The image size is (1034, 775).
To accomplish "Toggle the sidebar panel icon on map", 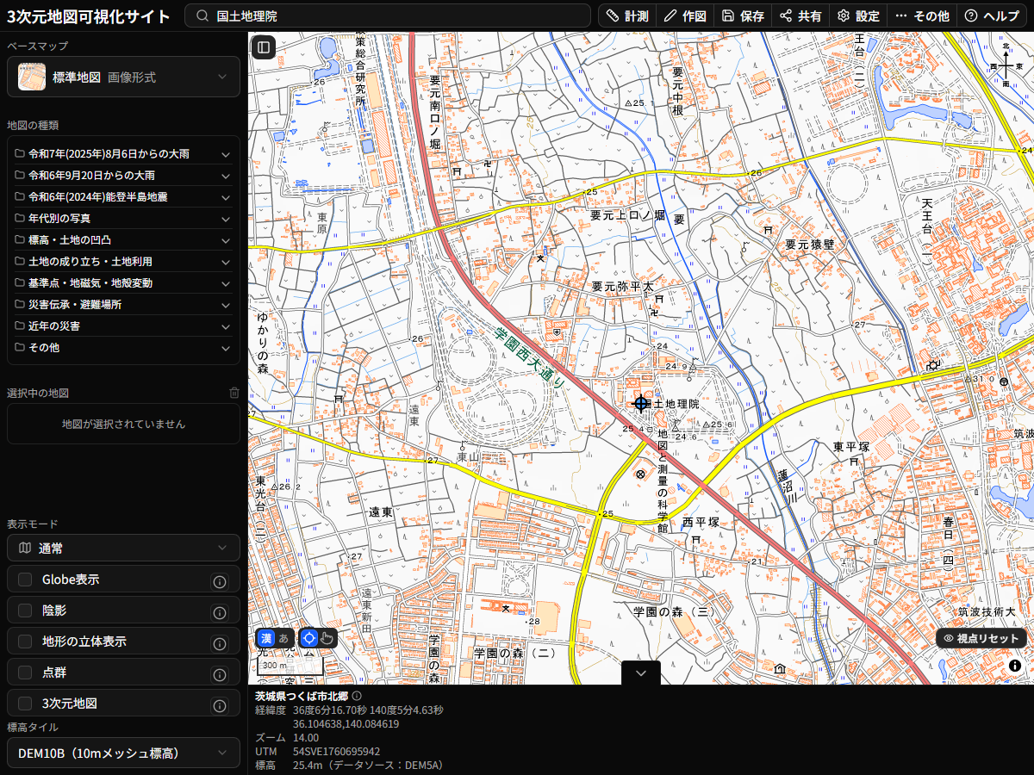I will 264,47.
